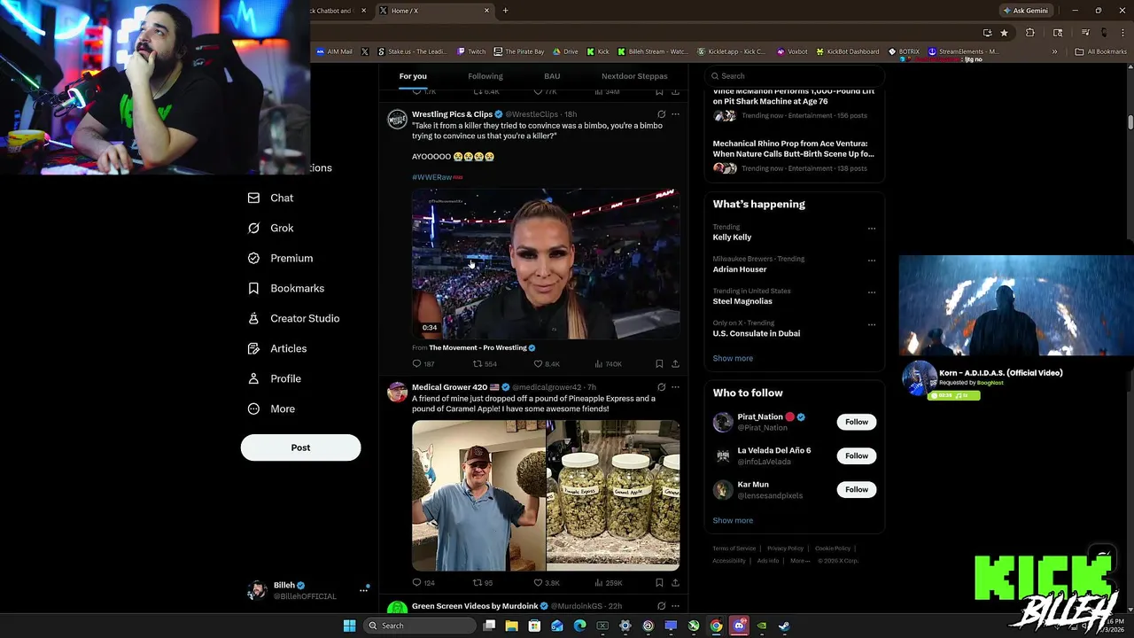Image resolution: width=1134 pixels, height=638 pixels.
Task: Select the Home / X browser tab
Action: click(434, 11)
